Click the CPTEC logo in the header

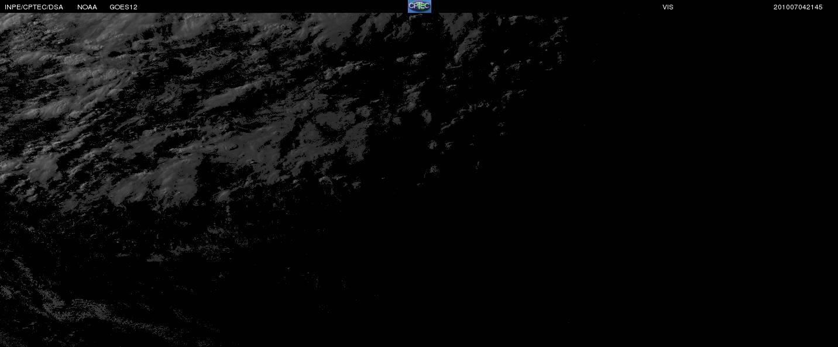click(x=419, y=6)
